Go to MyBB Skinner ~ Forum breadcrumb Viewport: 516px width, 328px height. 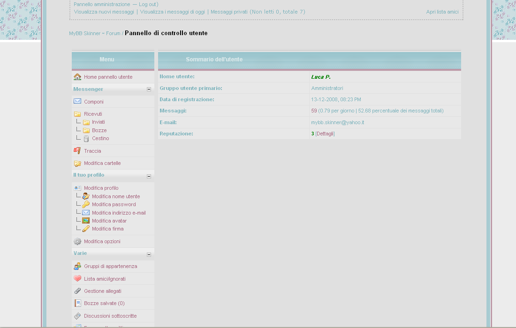click(x=94, y=34)
